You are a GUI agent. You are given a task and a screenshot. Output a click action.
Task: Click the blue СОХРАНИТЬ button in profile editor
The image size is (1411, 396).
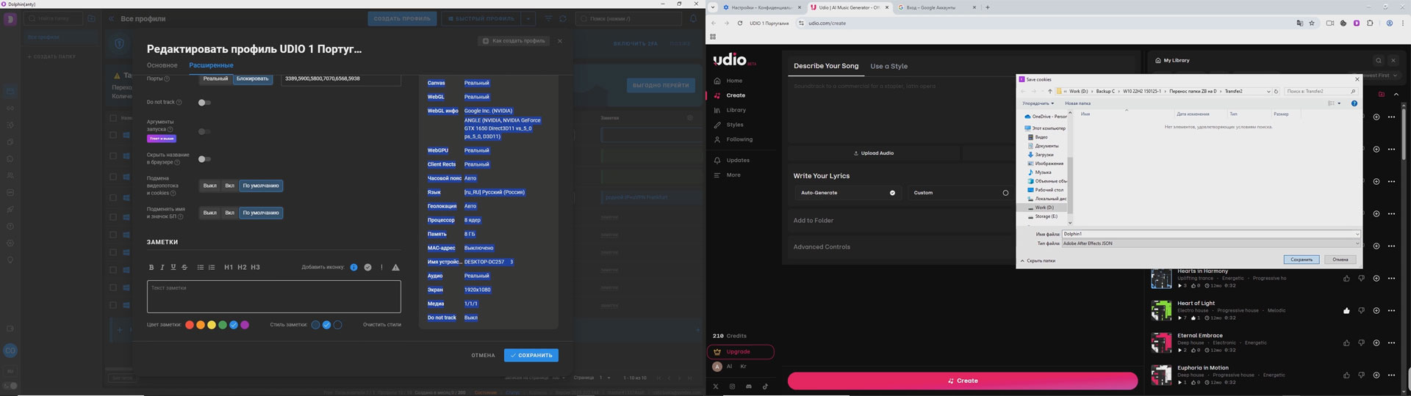coord(531,355)
